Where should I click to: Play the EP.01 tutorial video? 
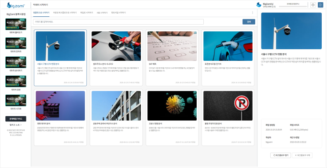(x=16, y=24)
